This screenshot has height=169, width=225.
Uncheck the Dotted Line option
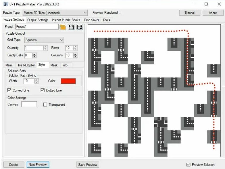click(x=43, y=91)
